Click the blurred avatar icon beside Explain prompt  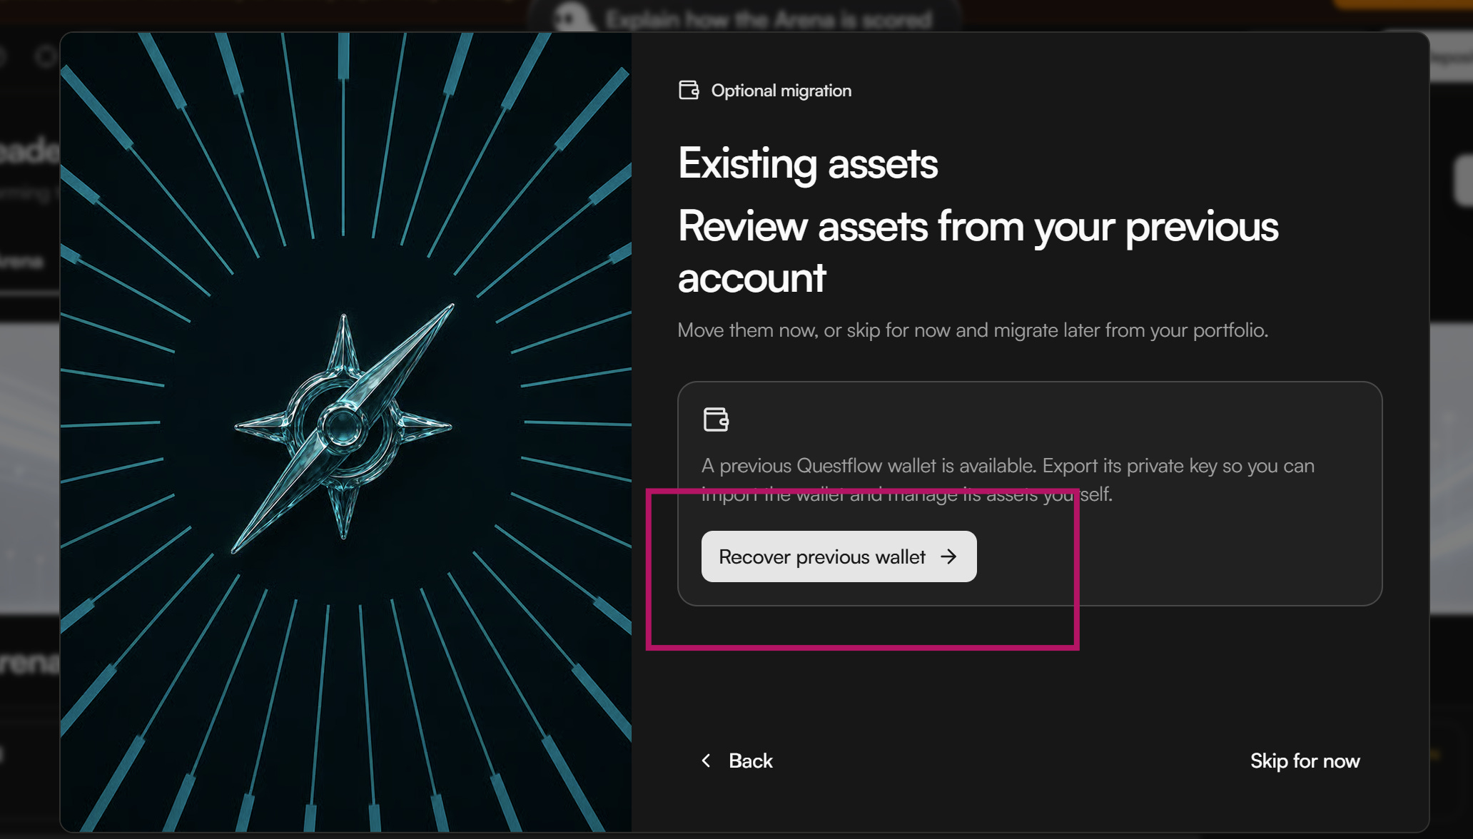coord(572,17)
